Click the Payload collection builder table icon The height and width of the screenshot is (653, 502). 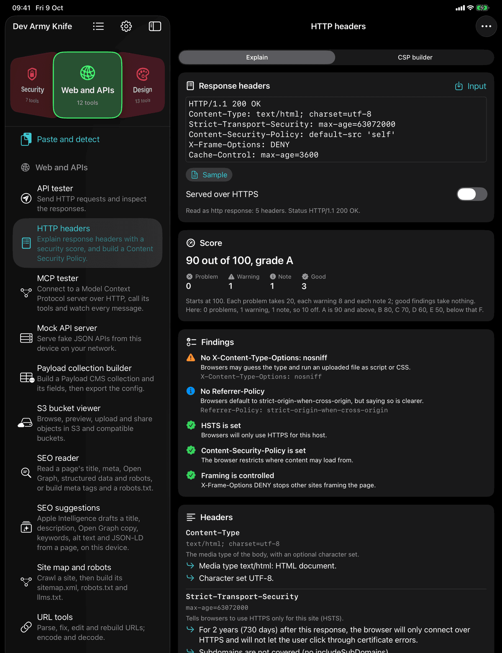pos(27,378)
